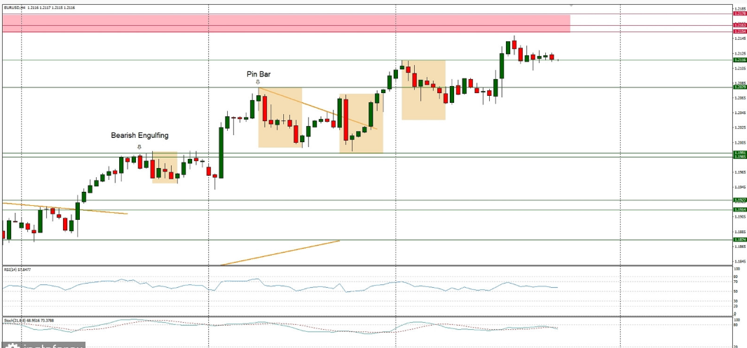This screenshot has height=348, width=747.
Task: Select the rising orange trendline above RSI
Action: (280, 253)
